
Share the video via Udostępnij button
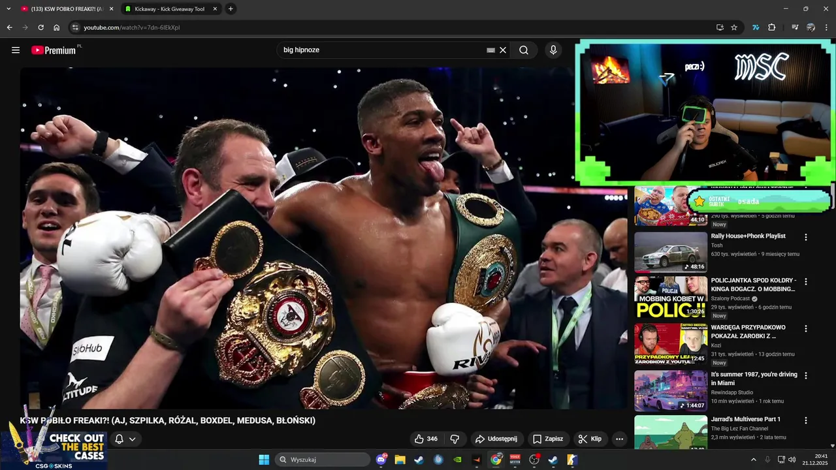(496, 439)
